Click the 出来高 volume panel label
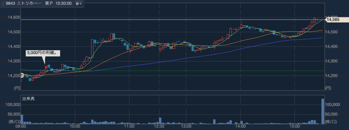Image resolution: width=349 pixels, height=130 pixels. [x=29, y=99]
